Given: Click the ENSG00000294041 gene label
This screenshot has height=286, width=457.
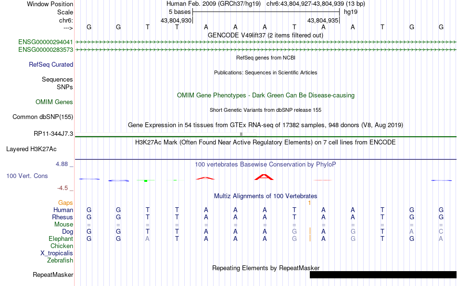Looking at the screenshot, I should pyautogui.click(x=46, y=42).
